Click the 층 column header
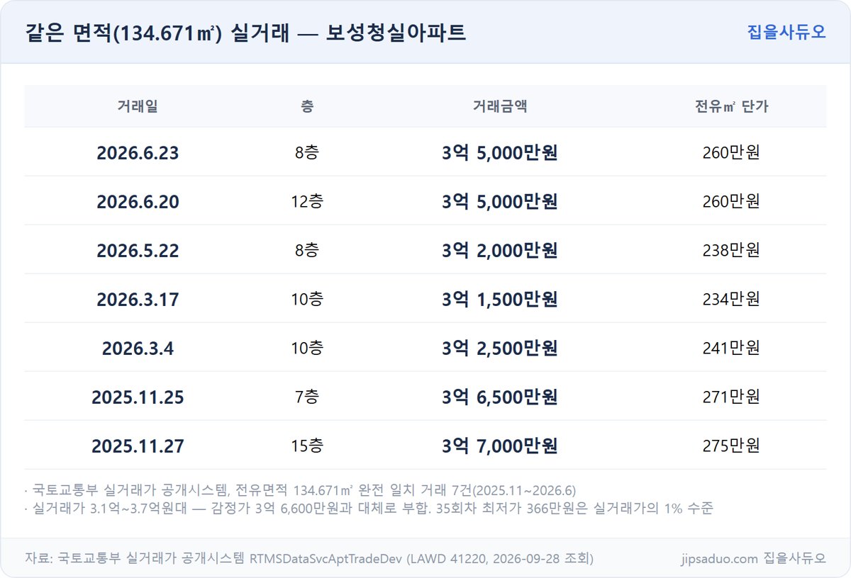Image resolution: width=851 pixels, height=578 pixels. coord(307,106)
